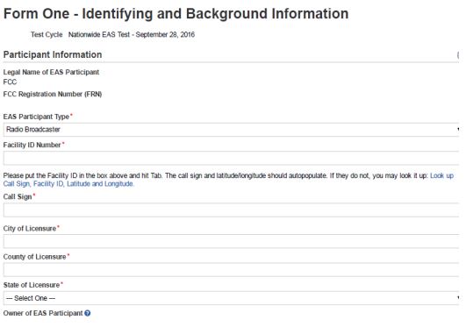The image size is (466, 327).
Task: Select the City of Licensure label
Action: 30,229
